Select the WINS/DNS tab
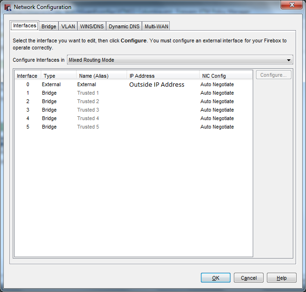 [91, 26]
